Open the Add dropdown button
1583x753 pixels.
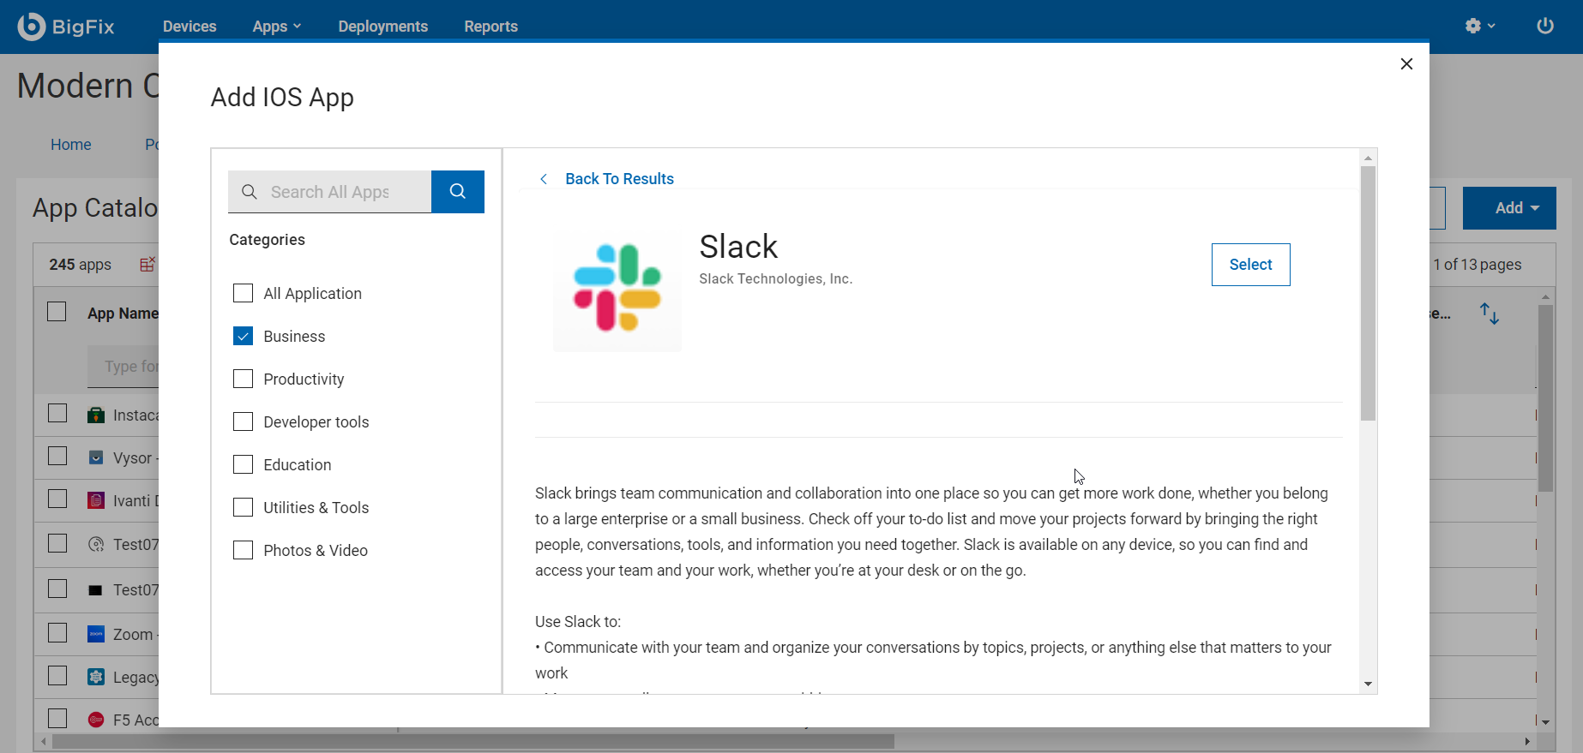pyautogui.click(x=1509, y=208)
